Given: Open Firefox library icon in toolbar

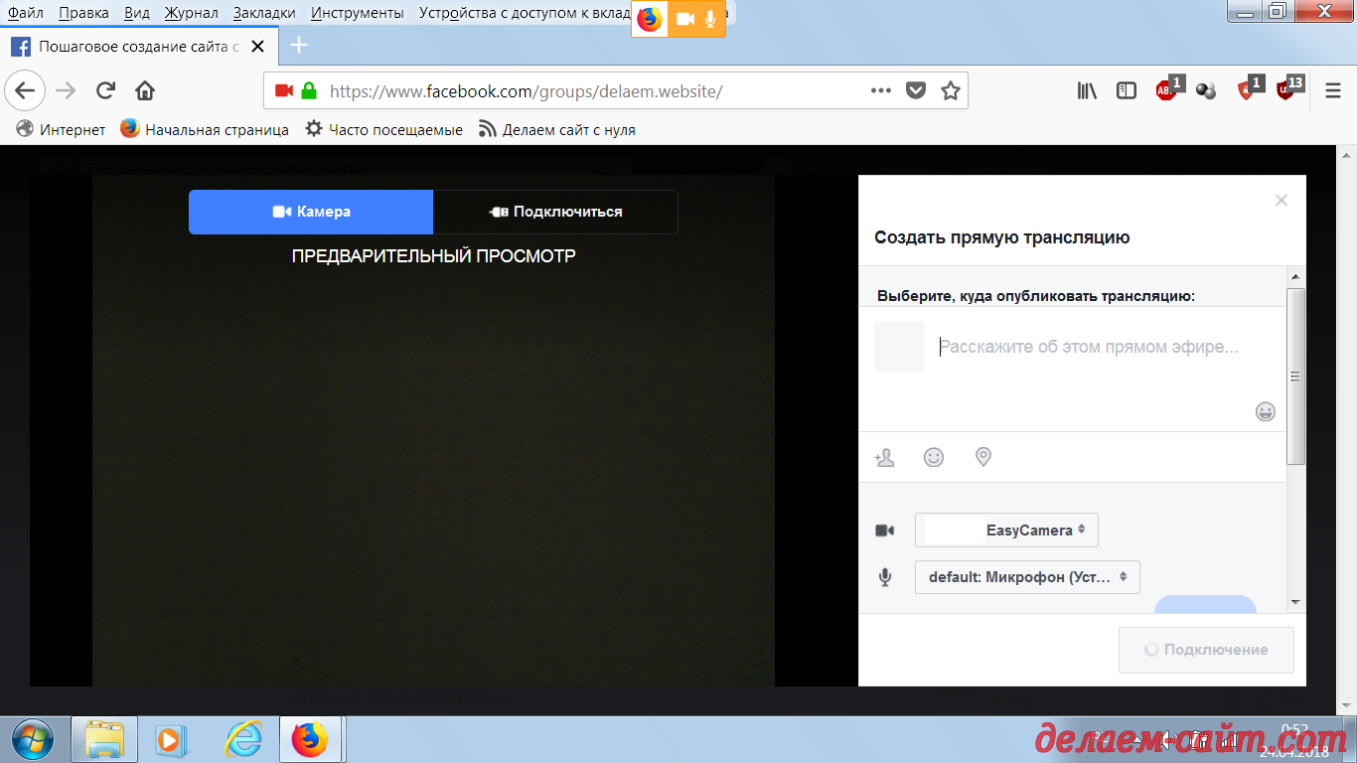Looking at the screenshot, I should pos(1087,90).
